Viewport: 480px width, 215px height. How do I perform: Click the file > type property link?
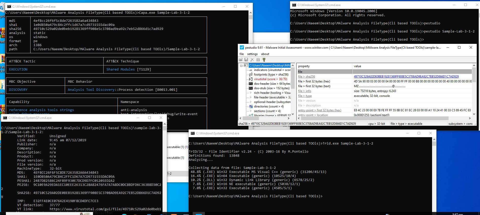click(x=305, y=96)
